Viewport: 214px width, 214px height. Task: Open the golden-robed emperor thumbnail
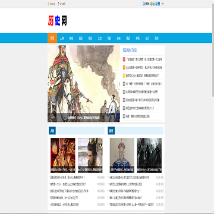pyautogui.click(x=63, y=155)
